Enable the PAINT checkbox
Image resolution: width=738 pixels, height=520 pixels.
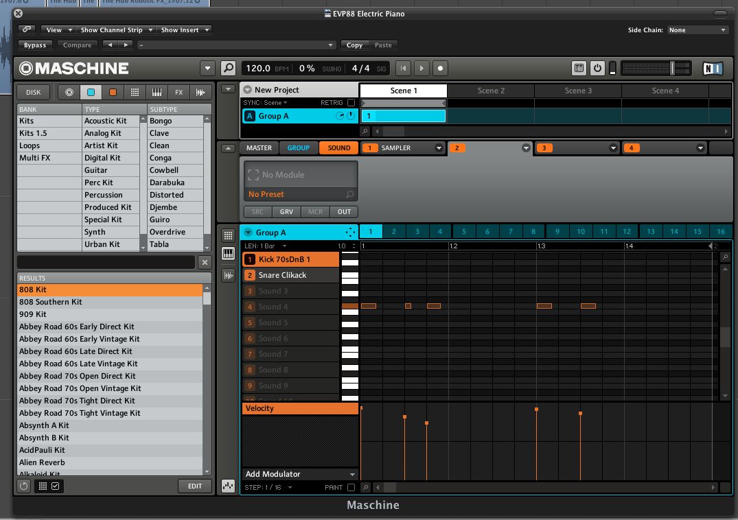pos(351,488)
